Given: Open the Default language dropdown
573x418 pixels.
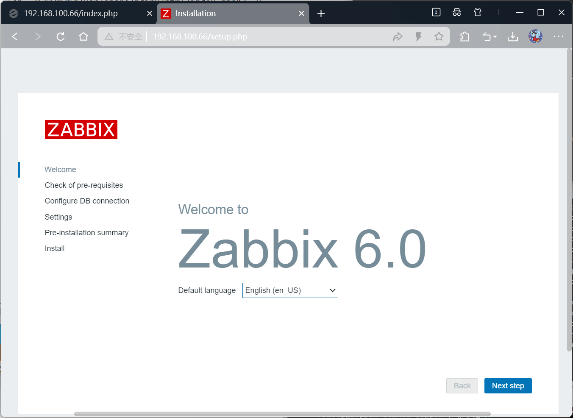Looking at the screenshot, I should (x=290, y=290).
